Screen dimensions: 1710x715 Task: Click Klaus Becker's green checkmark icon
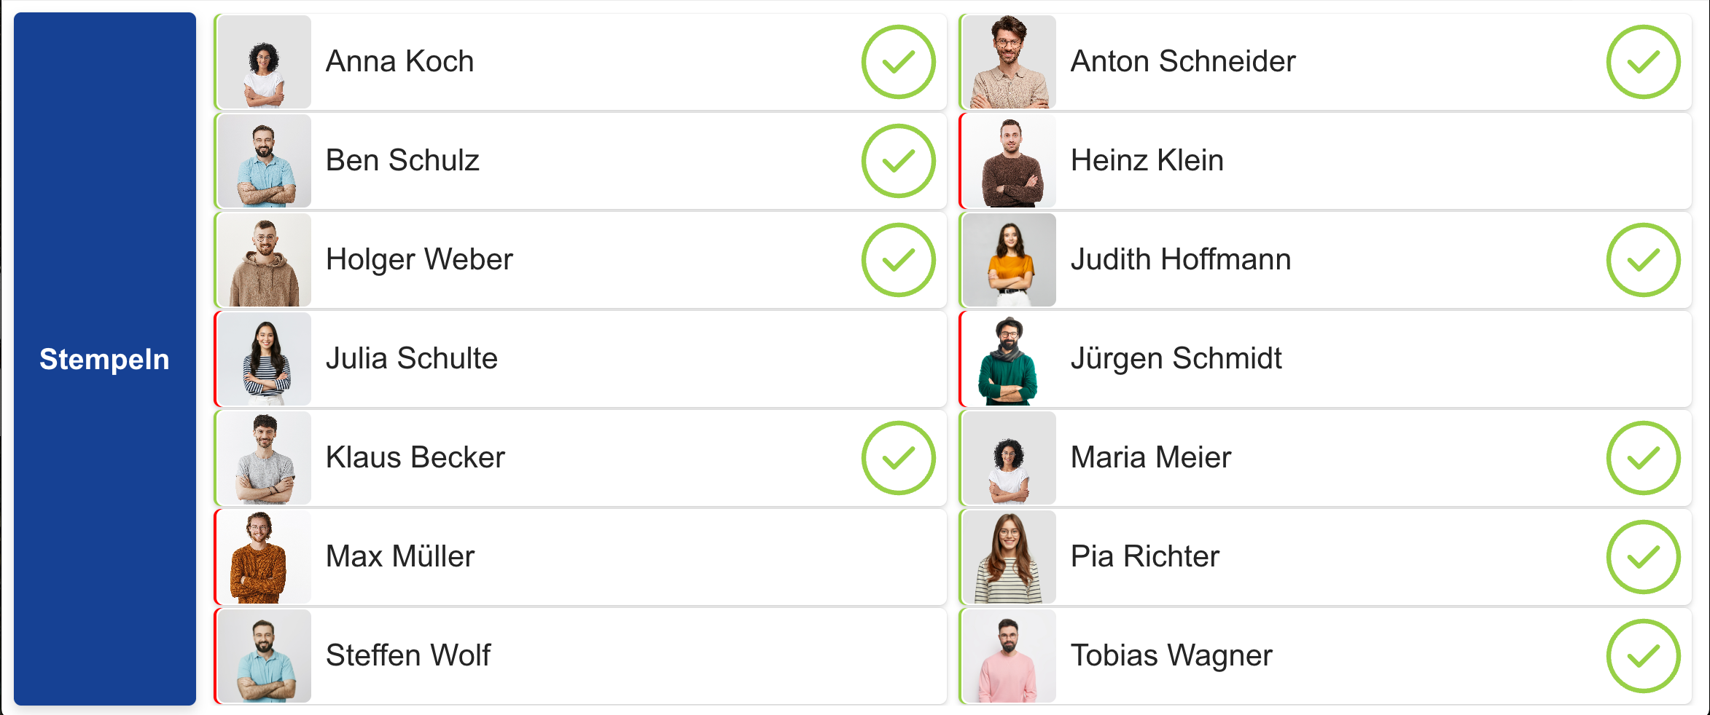point(898,458)
